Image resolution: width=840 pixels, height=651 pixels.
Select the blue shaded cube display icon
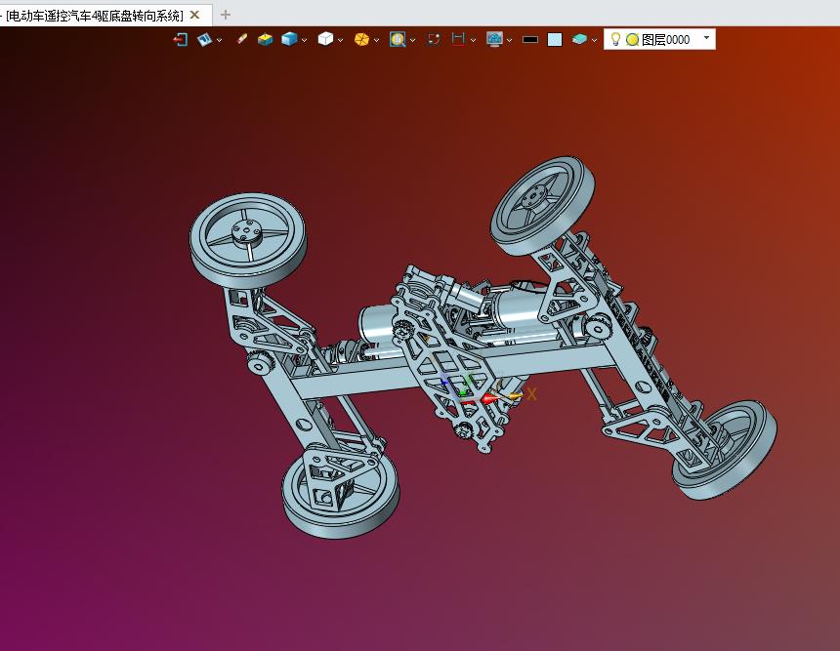point(289,39)
